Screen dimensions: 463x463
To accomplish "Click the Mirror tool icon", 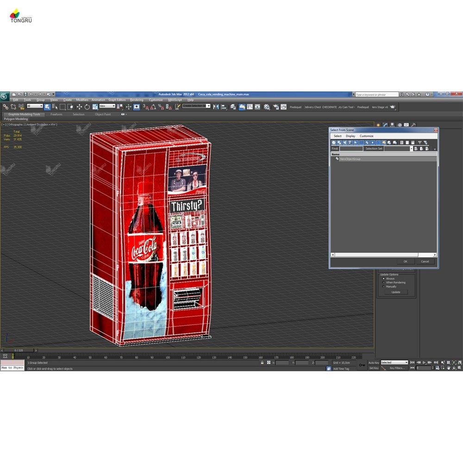I will [x=216, y=107].
